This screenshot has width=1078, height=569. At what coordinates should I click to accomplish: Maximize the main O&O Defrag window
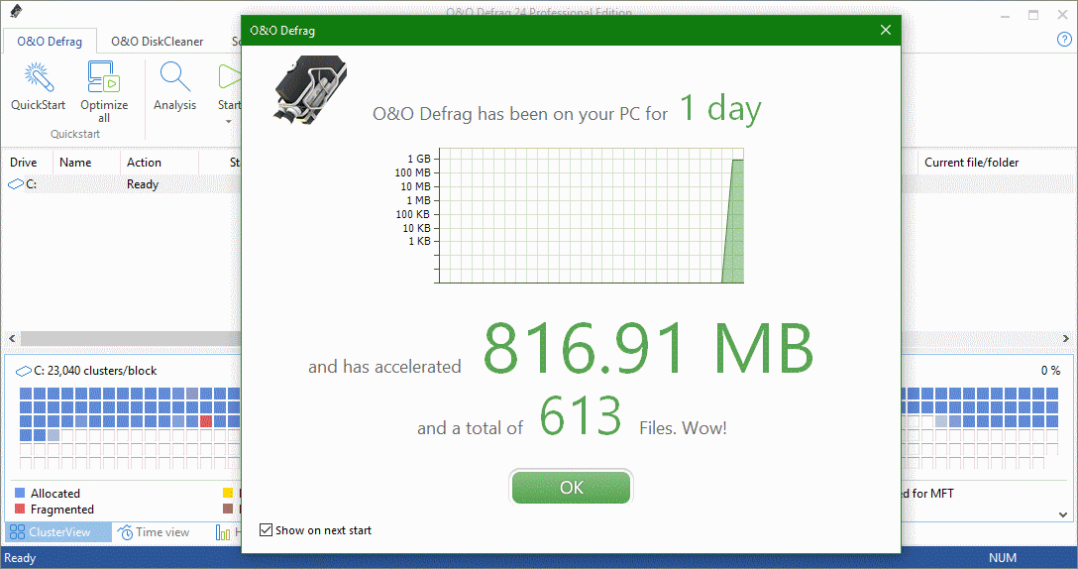pos(1033,15)
